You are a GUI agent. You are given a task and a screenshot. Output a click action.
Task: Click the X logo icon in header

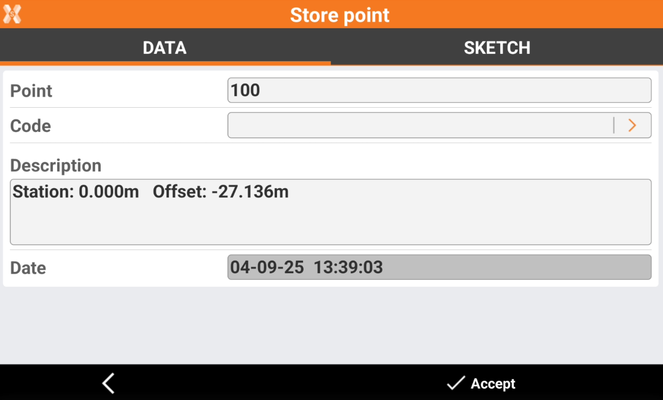[12, 15]
